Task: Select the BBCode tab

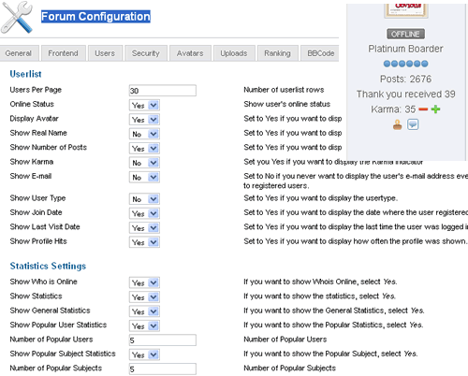Action: pos(320,53)
